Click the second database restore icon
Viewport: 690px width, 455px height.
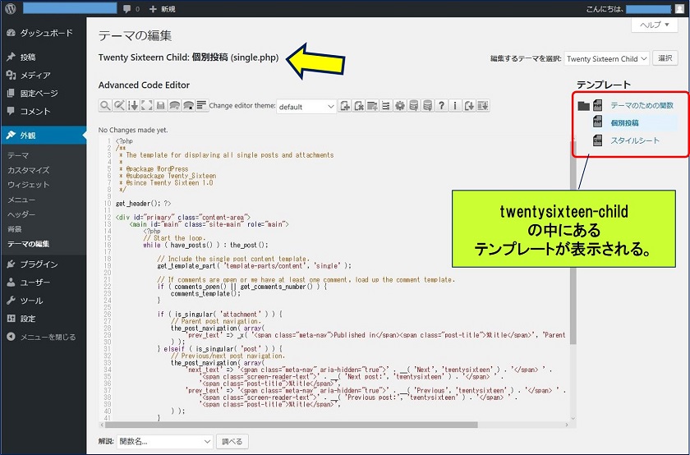pyautogui.click(x=427, y=106)
